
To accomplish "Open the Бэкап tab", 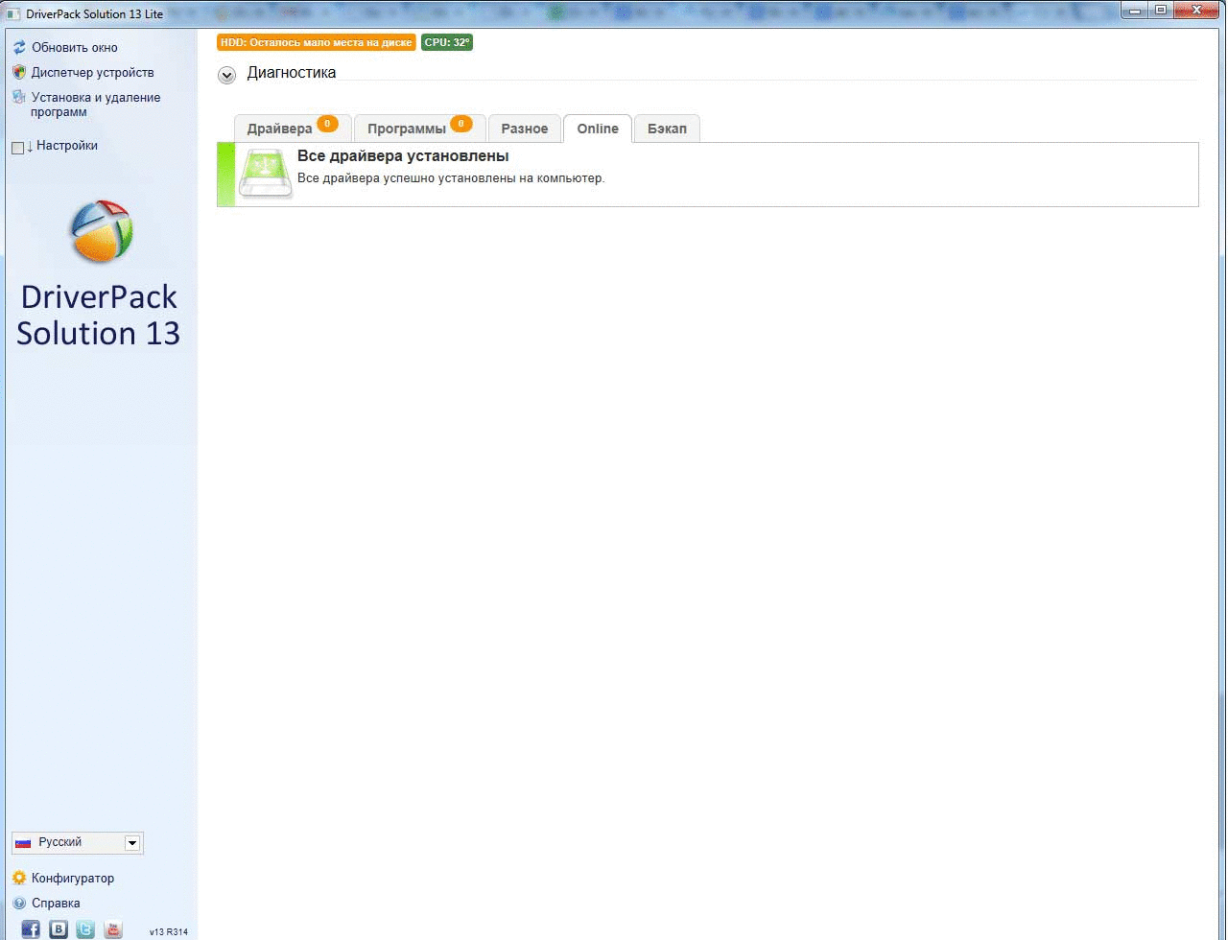I will click(x=667, y=128).
